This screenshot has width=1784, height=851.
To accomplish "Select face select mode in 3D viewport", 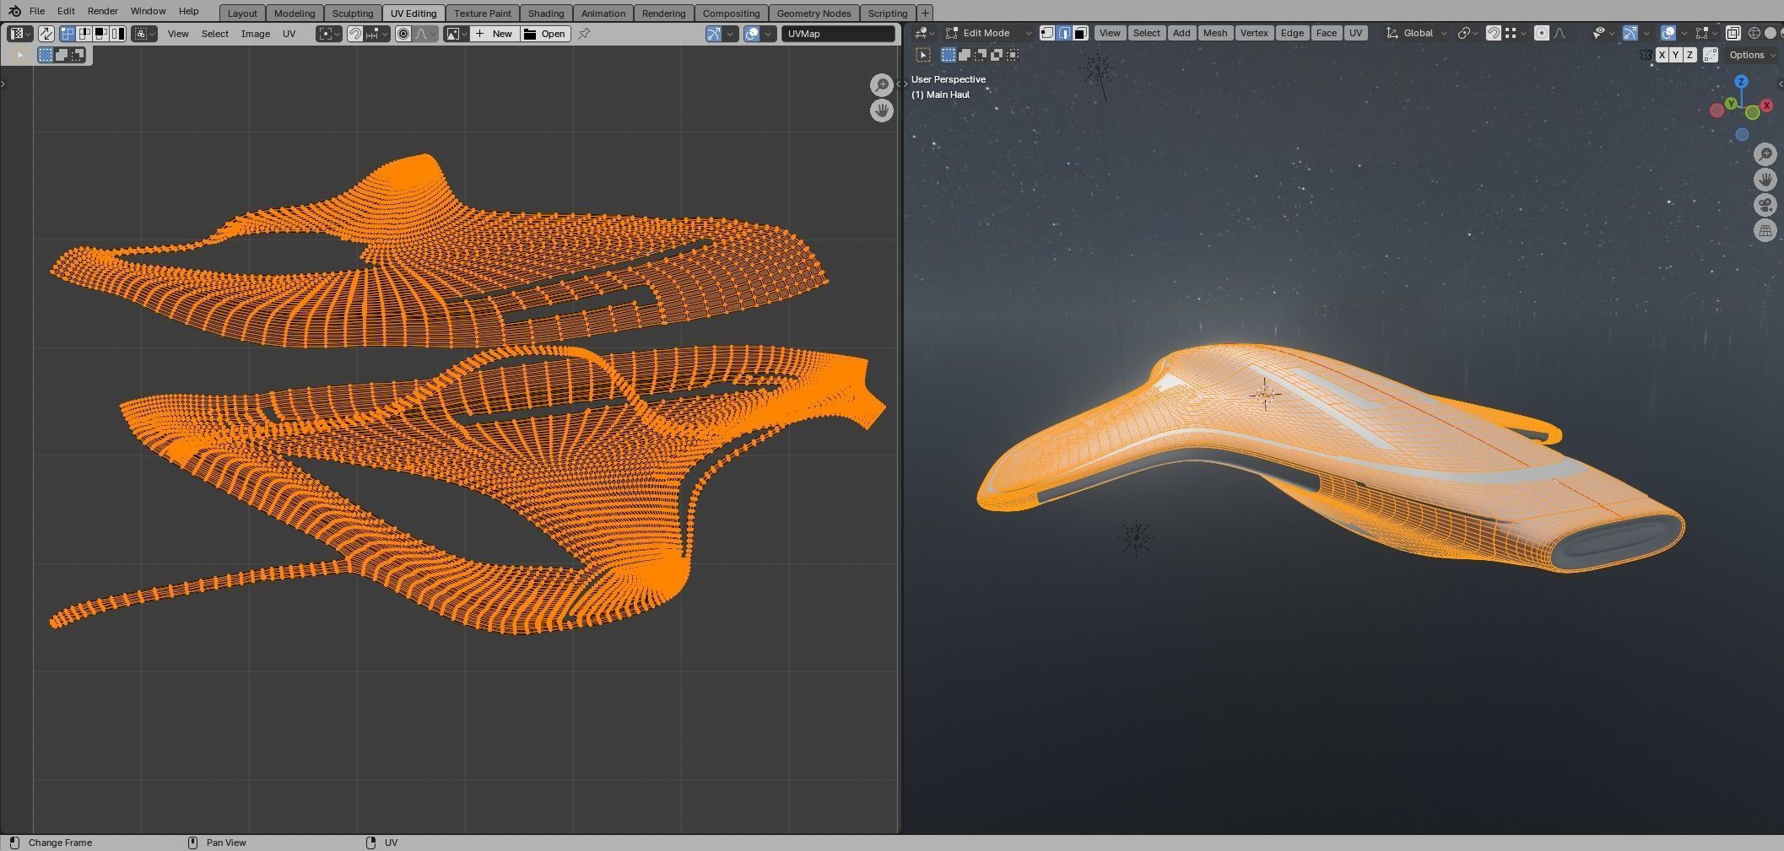I will [1080, 33].
